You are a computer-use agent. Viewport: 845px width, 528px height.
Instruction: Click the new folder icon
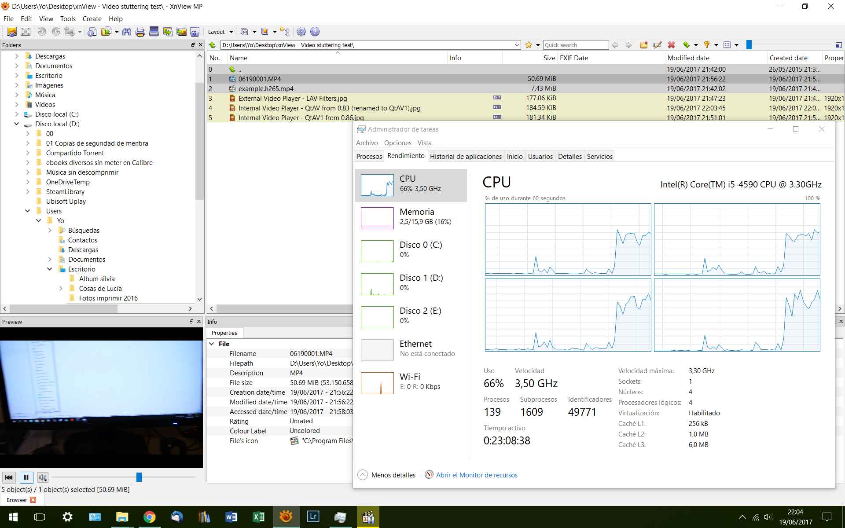(x=643, y=45)
